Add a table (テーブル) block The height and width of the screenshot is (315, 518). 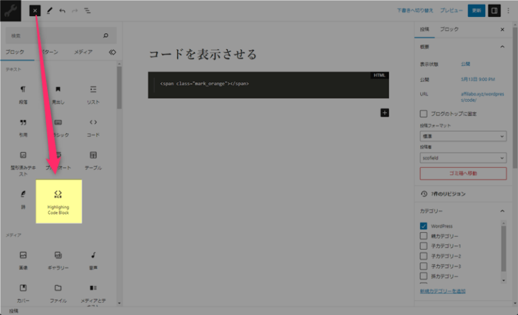click(93, 160)
